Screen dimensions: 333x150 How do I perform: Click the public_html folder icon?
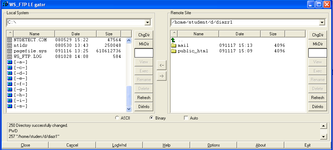pos(174,51)
